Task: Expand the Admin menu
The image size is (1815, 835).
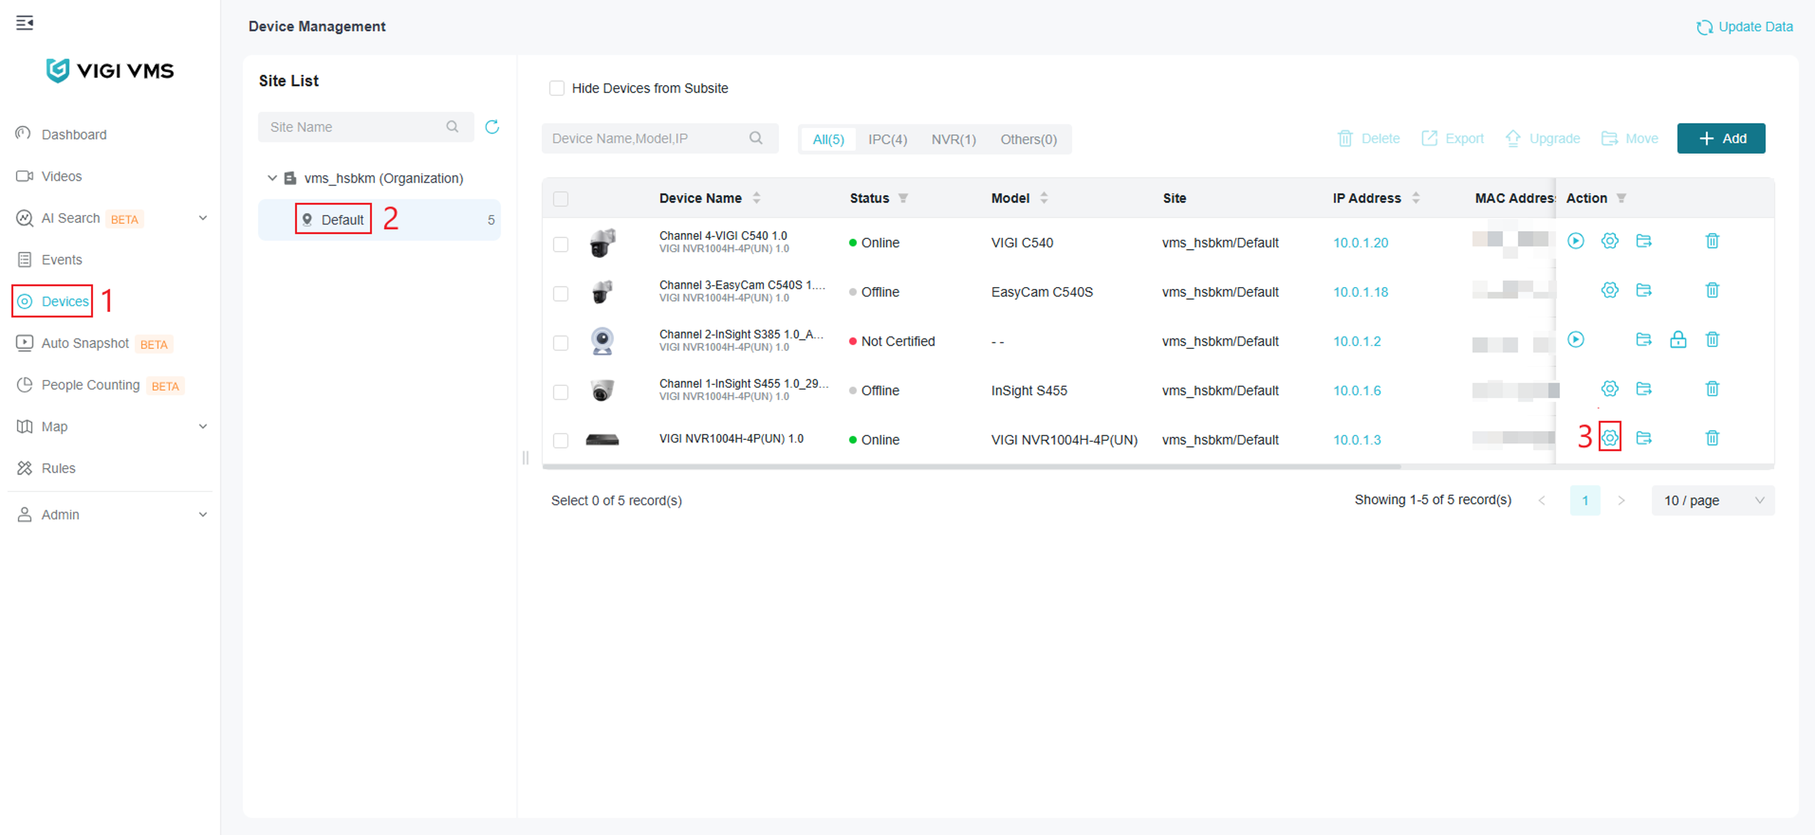Action: pos(203,514)
